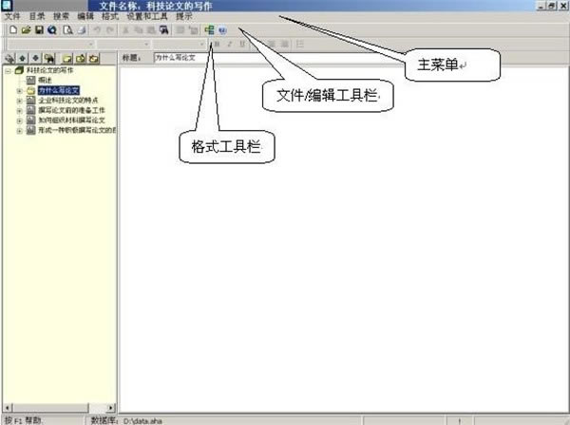Click the move-down arrow icon above tree

click(x=36, y=58)
